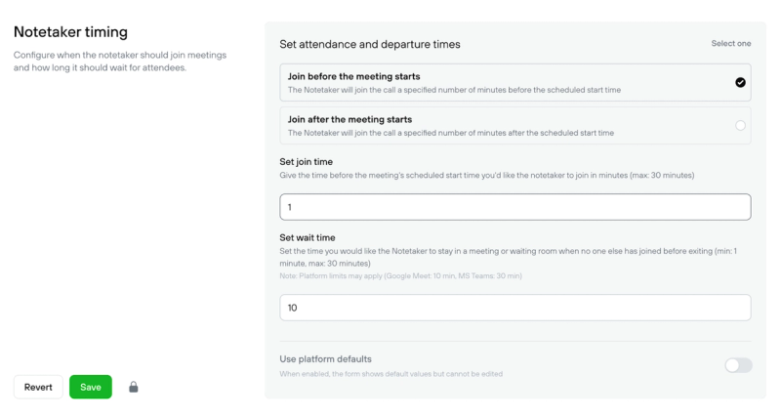Click the checkmark on Join before option

740,83
